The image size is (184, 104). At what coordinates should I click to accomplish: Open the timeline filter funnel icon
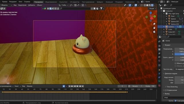101,8
